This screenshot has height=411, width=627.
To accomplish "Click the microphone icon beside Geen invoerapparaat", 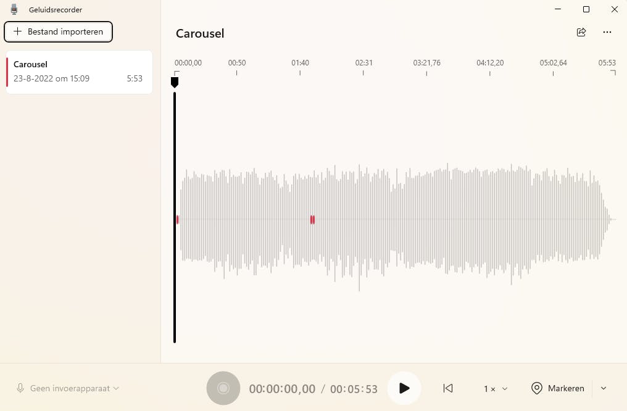I will [20, 388].
